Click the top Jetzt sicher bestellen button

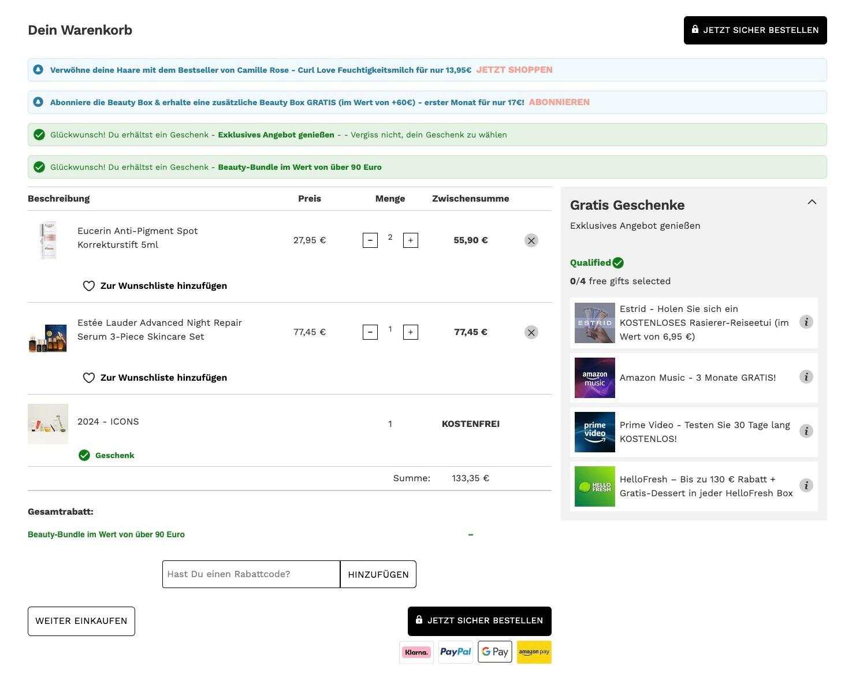pos(756,30)
